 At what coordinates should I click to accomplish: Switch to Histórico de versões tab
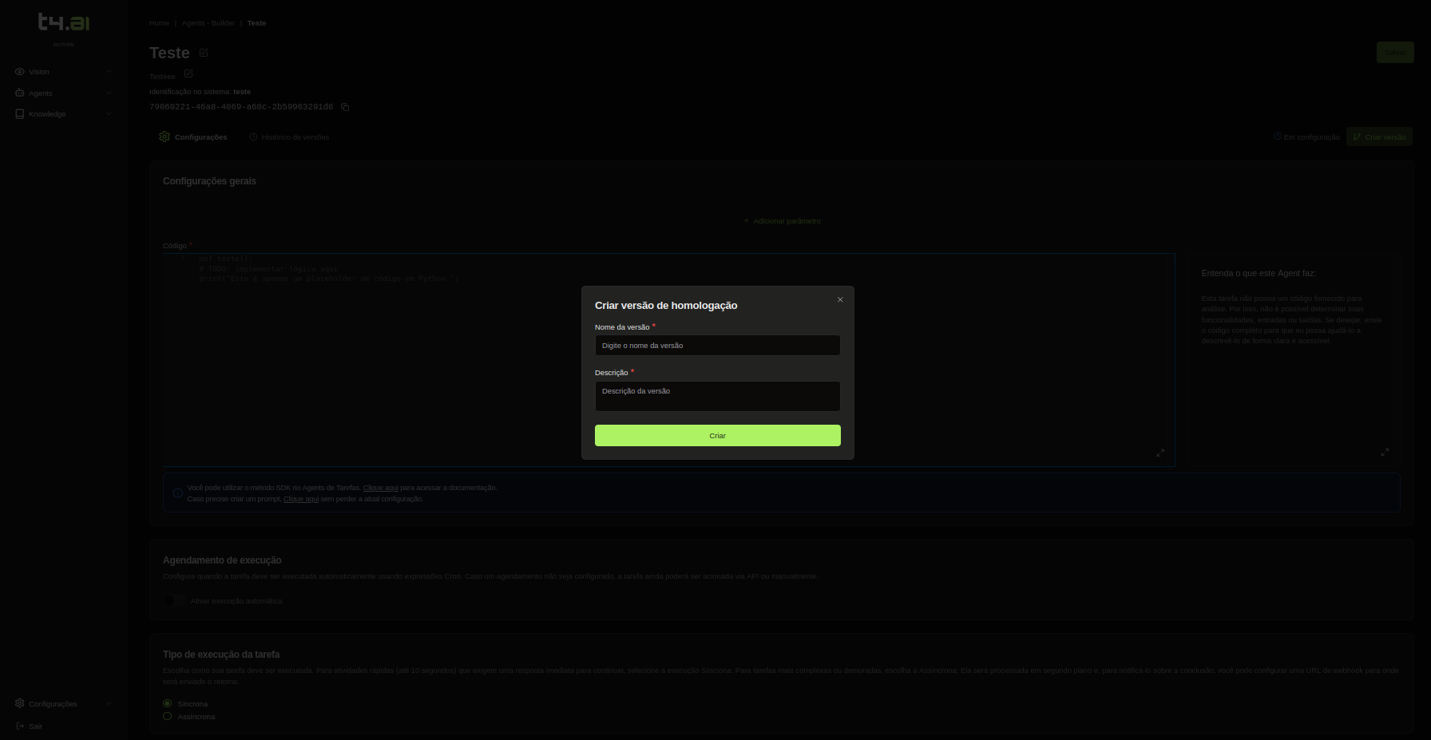(289, 137)
